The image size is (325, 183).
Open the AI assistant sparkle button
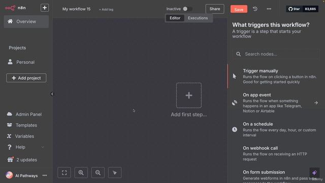coord(314,173)
